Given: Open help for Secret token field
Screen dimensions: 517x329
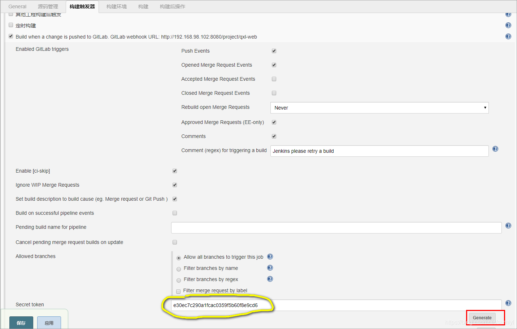Looking at the screenshot, I should pos(508,303).
